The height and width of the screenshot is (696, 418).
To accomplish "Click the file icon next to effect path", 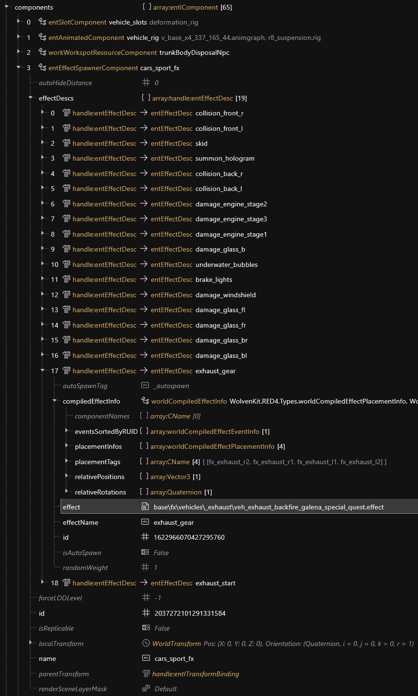I will [x=145, y=507].
